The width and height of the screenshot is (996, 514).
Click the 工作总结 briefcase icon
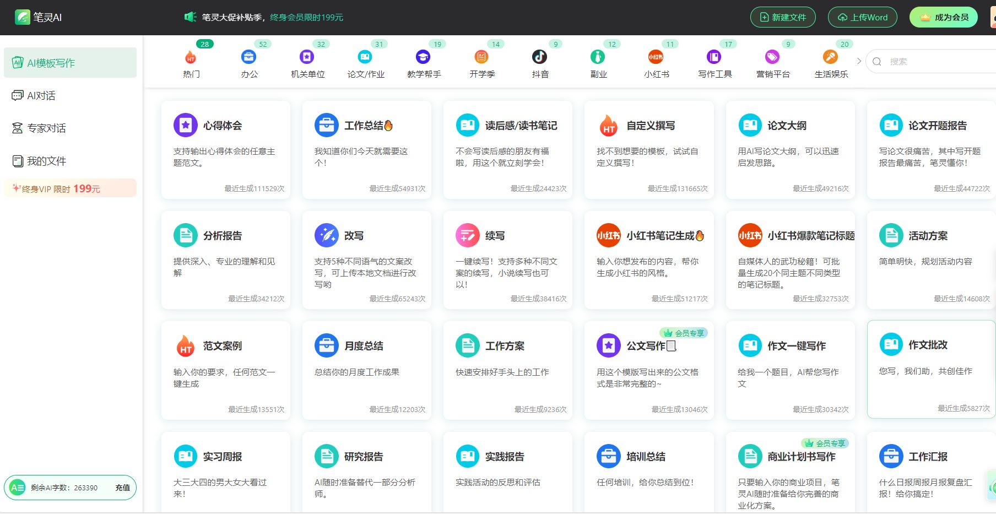point(327,125)
